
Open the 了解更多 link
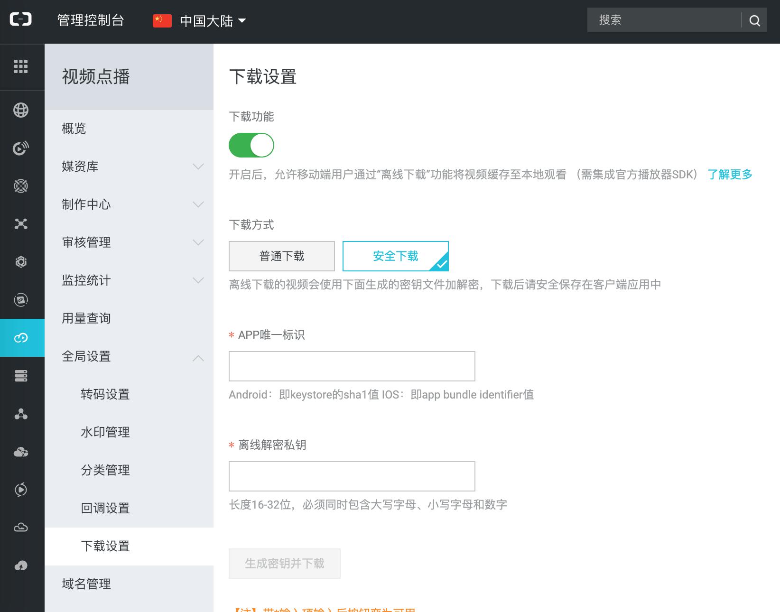(x=730, y=175)
